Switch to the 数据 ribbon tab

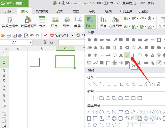[x=76, y=11]
